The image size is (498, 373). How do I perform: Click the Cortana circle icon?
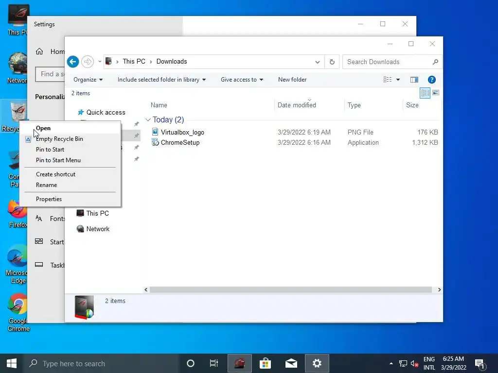pyautogui.click(x=191, y=363)
